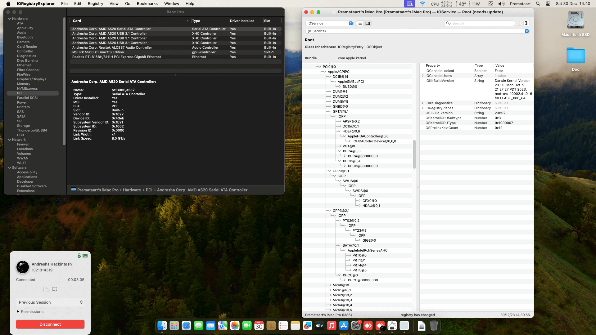Open the Registry menu
The image size is (596, 335).
95,4
